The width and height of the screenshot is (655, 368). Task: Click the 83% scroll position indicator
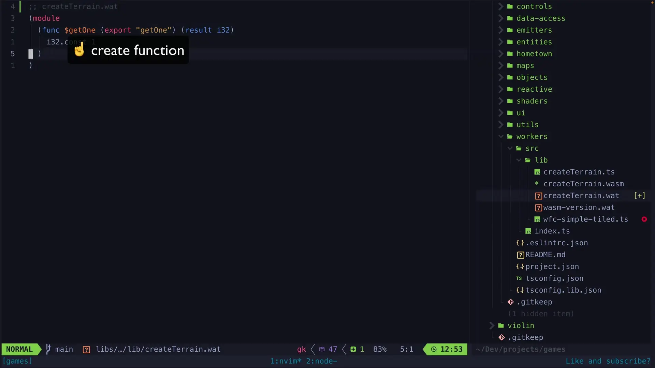[380, 349]
